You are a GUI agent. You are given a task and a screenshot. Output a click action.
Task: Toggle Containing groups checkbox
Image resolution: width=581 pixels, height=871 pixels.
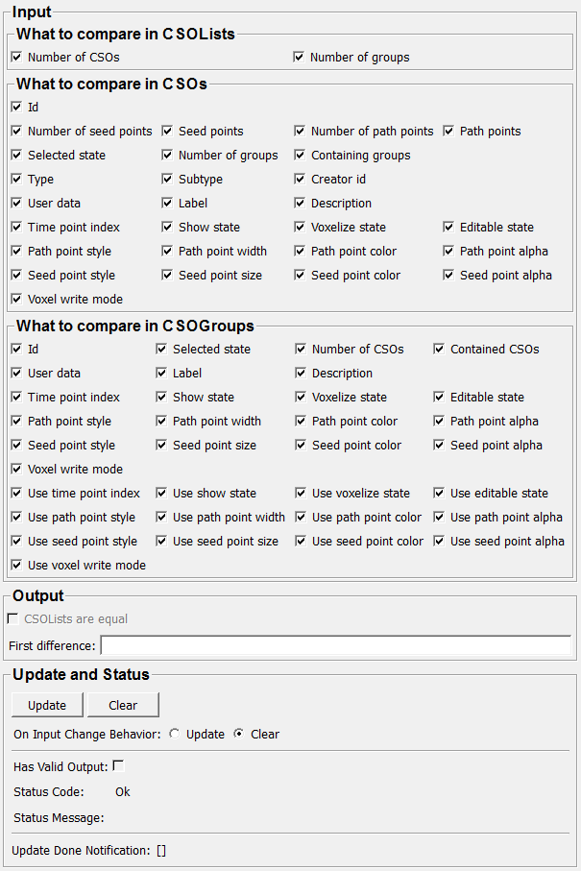coord(300,156)
